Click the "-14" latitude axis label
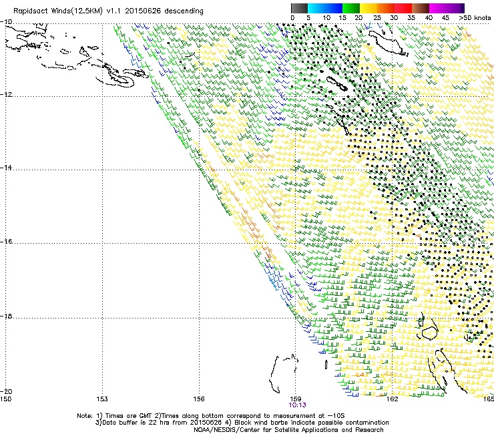The image size is (494, 434). (x=6, y=168)
